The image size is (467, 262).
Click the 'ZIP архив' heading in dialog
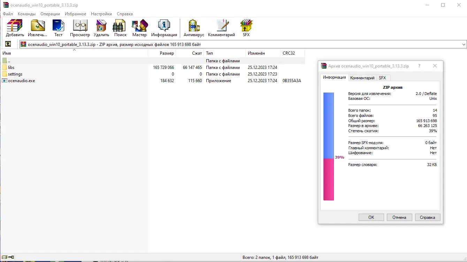(393, 87)
